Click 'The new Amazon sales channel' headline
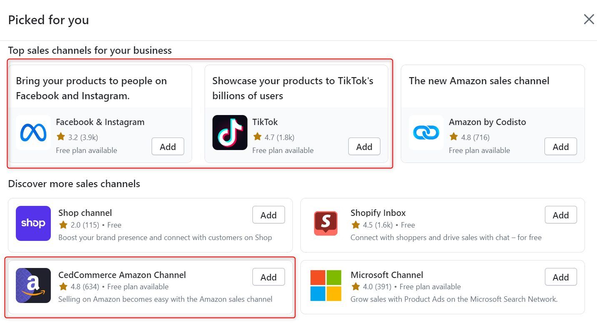This screenshot has width=597, height=323. 479,81
